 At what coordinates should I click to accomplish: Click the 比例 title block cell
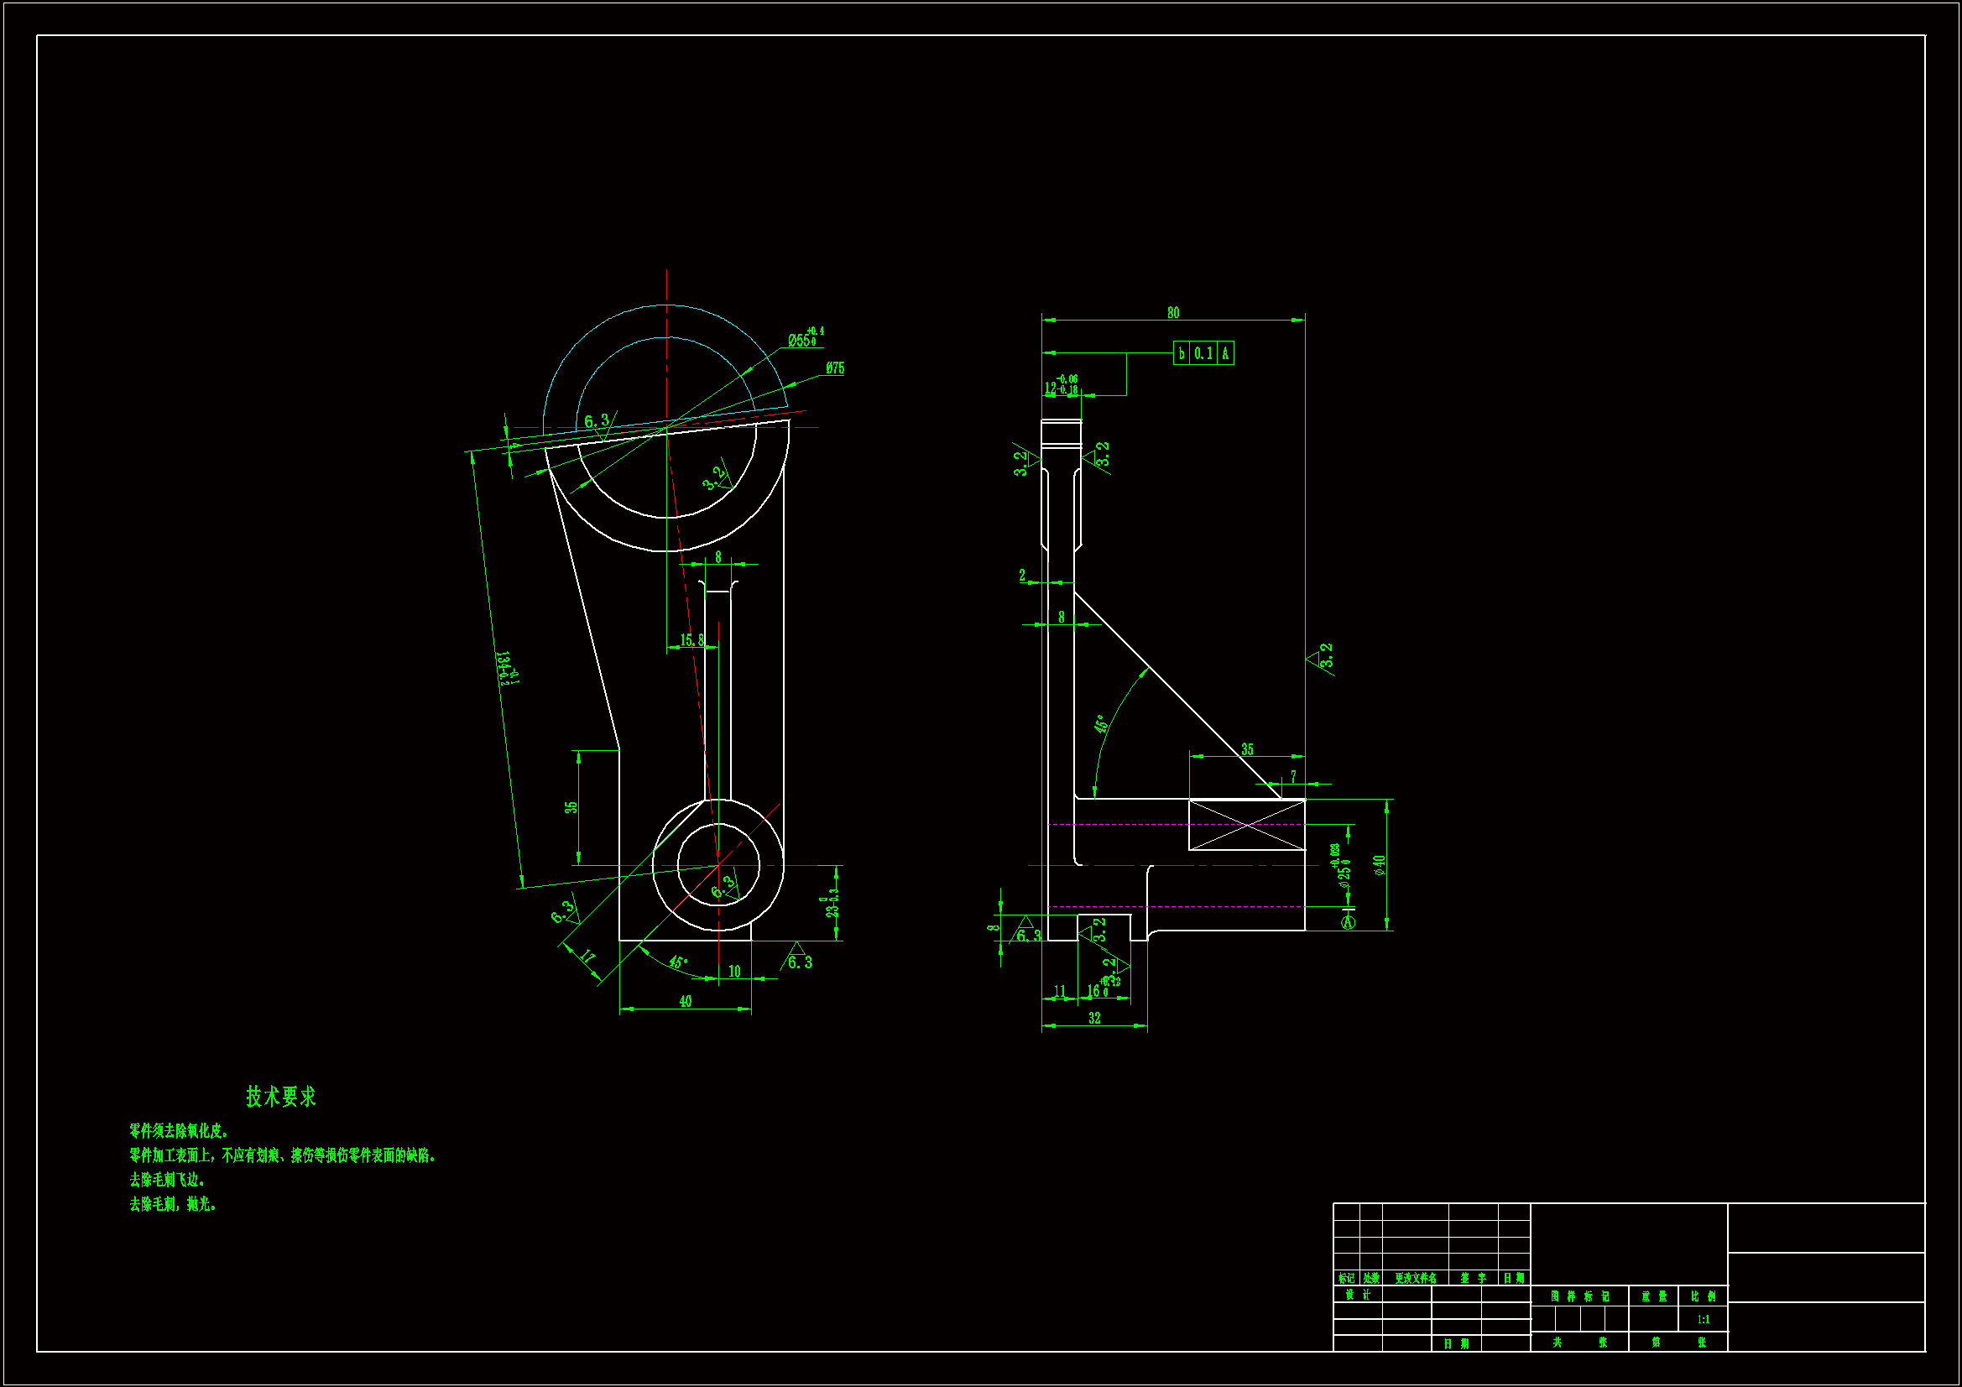coord(1703,1296)
